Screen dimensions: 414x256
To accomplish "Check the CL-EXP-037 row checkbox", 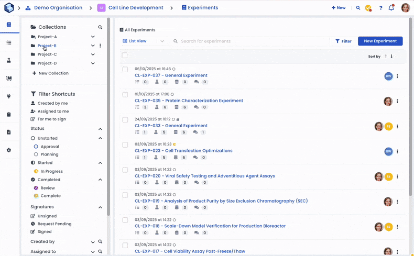I will click(x=125, y=69).
